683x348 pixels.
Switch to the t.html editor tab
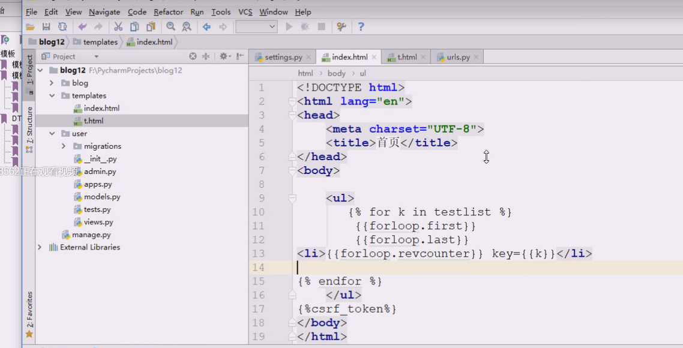406,57
